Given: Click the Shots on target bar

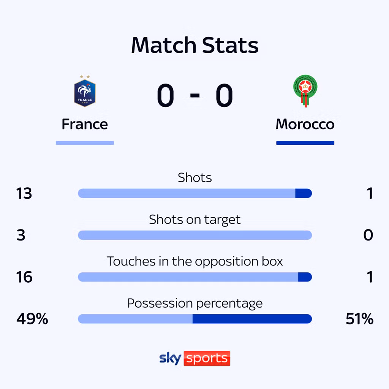Looking at the screenshot, I should [195, 235].
